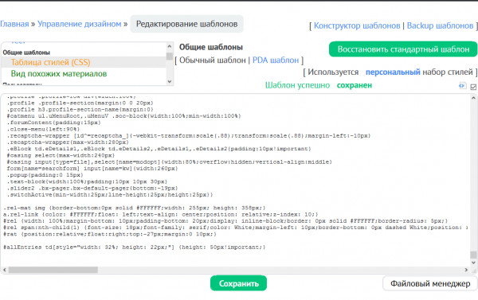Viewport: 478px width, 300px height.
Task: Click the Общие шаблоны list header
Action: click(x=26, y=53)
